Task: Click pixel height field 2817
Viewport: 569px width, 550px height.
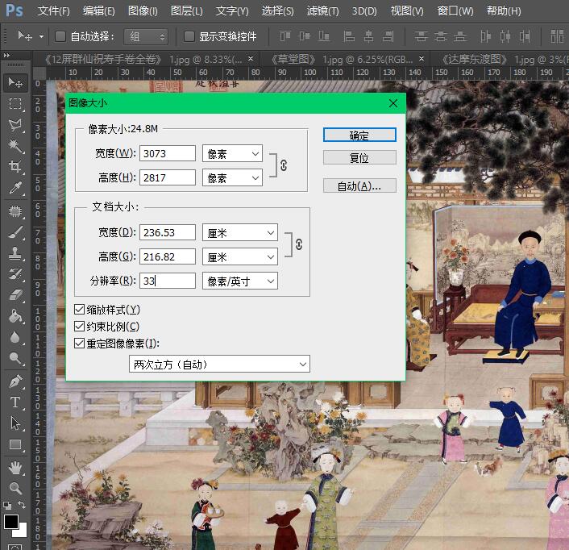Action: [168, 178]
